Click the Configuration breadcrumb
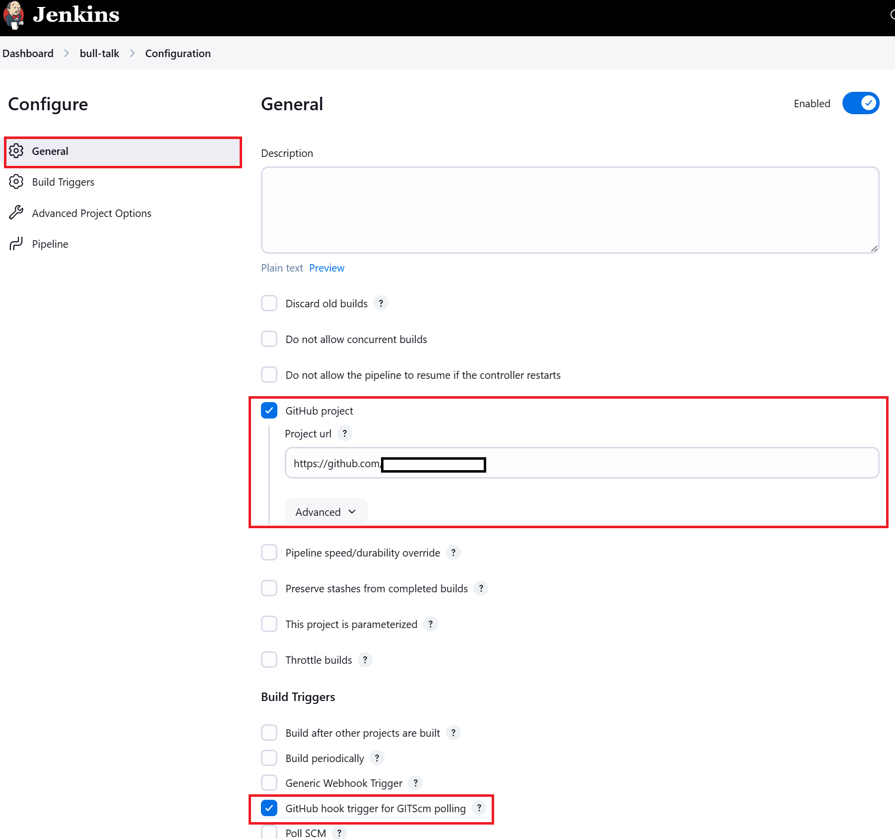This screenshot has height=839, width=895. pos(178,53)
